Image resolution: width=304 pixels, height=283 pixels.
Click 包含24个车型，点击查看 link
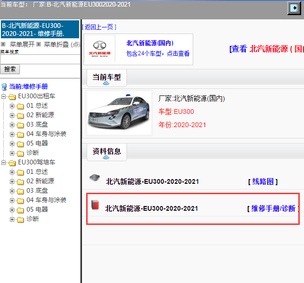[158, 53]
